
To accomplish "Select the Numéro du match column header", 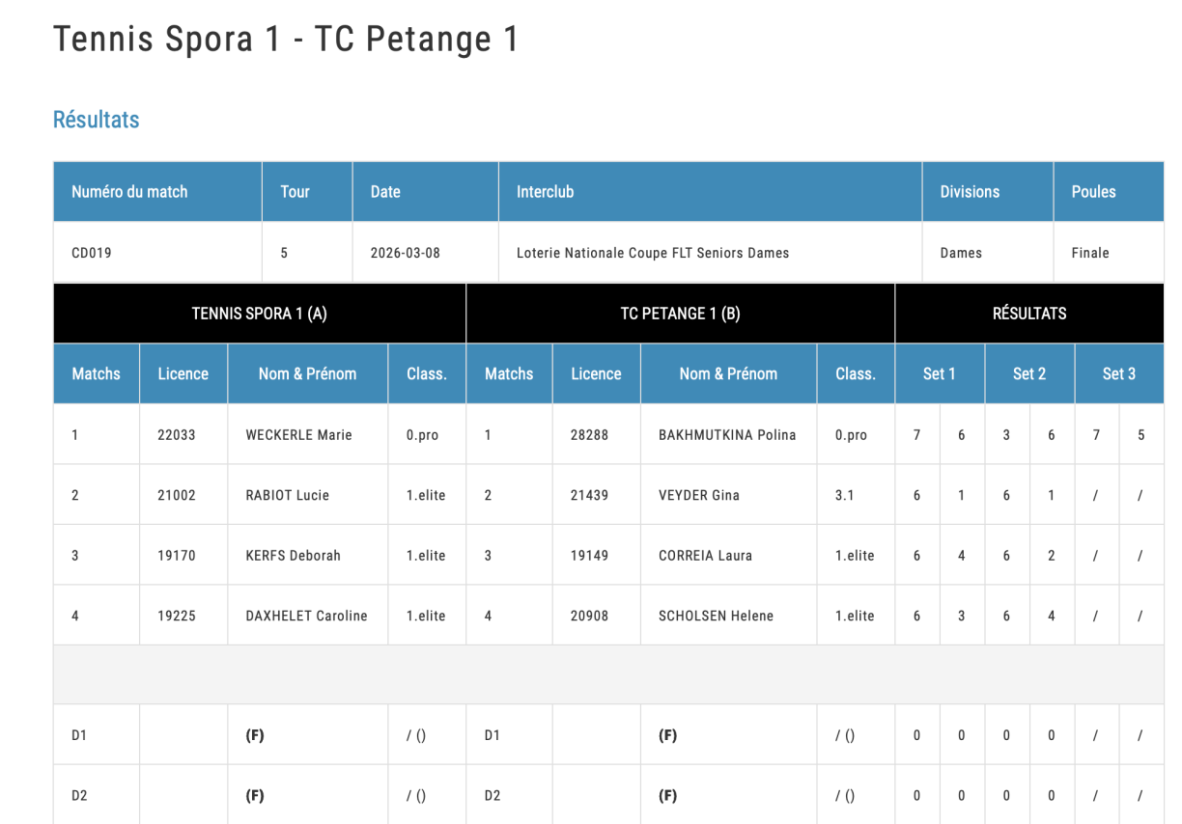I will (x=129, y=192).
